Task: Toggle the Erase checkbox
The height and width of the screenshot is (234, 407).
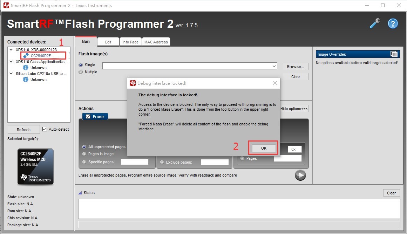Action: tap(88, 117)
